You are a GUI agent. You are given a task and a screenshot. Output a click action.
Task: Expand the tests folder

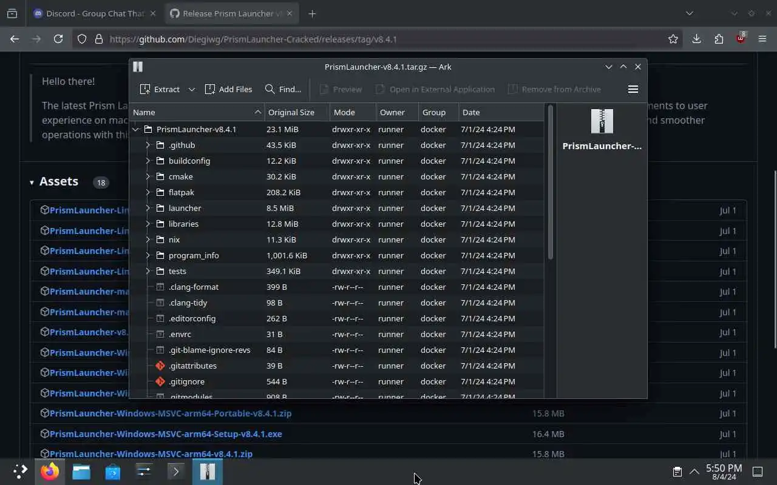[148, 271]
